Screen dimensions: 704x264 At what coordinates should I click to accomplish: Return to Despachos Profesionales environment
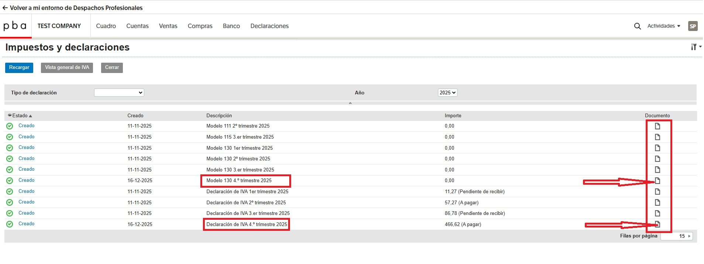[x=72, y=8]
